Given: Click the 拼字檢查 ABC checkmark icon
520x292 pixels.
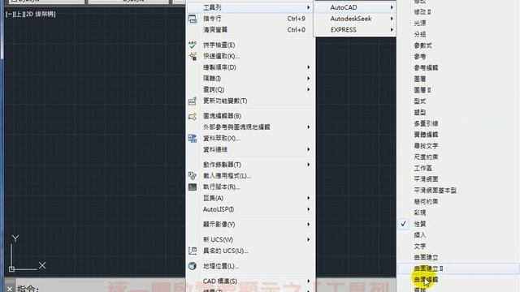Looking at the screenshot, I should (x=193, y=45).
